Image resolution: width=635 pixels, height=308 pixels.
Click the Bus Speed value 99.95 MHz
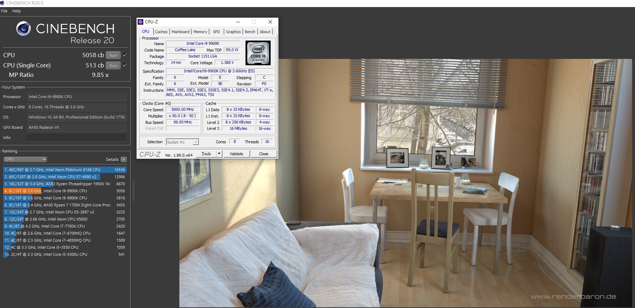[183, 122]
